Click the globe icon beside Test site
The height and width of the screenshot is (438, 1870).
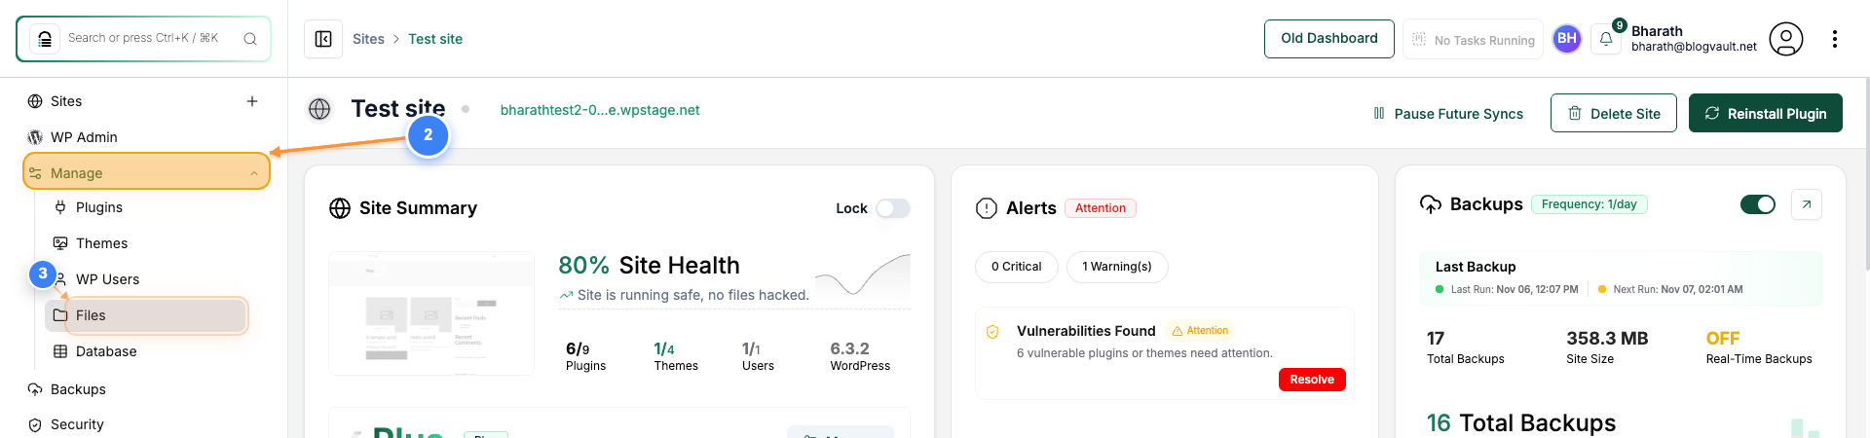(319, 109)
